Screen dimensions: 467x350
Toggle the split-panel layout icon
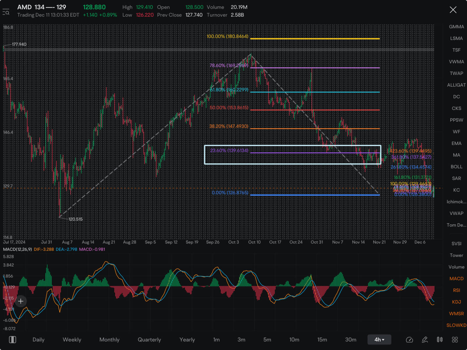click(13, 339)
